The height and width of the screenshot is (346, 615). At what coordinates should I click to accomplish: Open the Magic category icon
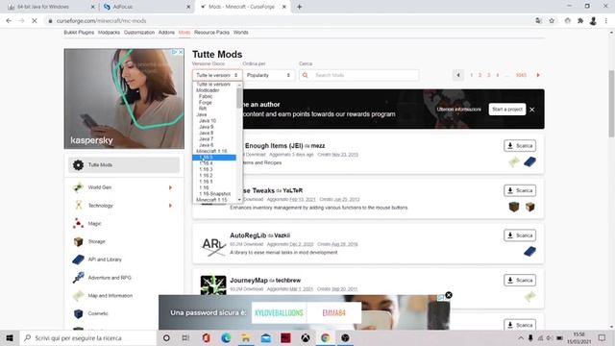coord(78,223)
